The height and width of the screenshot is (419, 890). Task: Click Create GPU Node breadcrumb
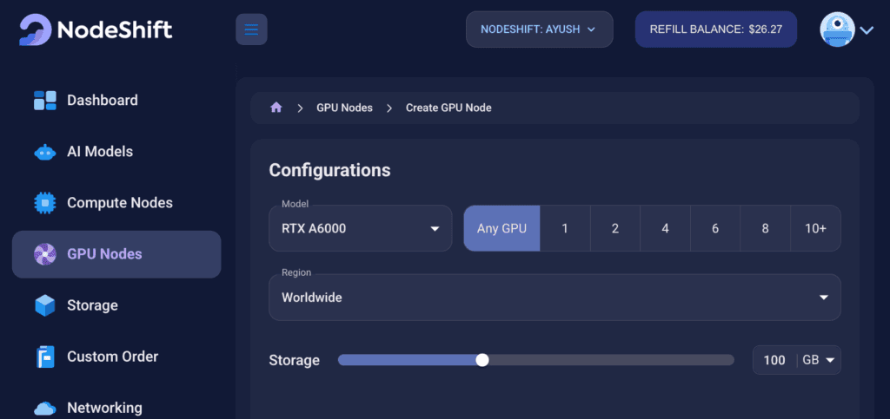(448, 108)
